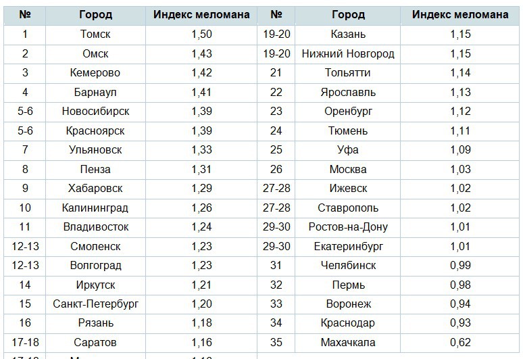Select the 'Екатеринбург' city cell

click(348, 246)
